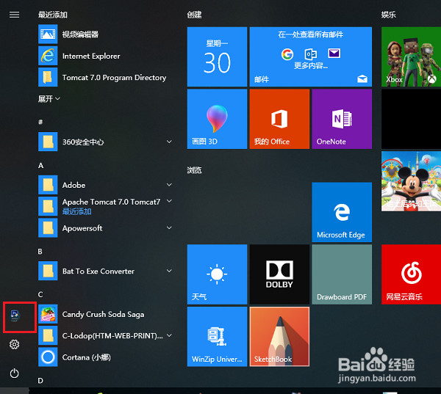Launch Paint 3D (画图 3D) tile
The width and height of the screenshot is (441, 394).
pos(217,119)
